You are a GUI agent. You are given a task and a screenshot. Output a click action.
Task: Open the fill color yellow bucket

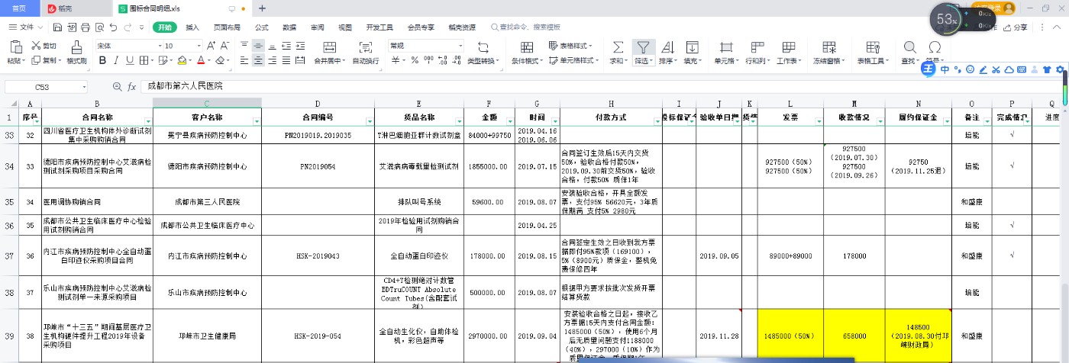180,60
